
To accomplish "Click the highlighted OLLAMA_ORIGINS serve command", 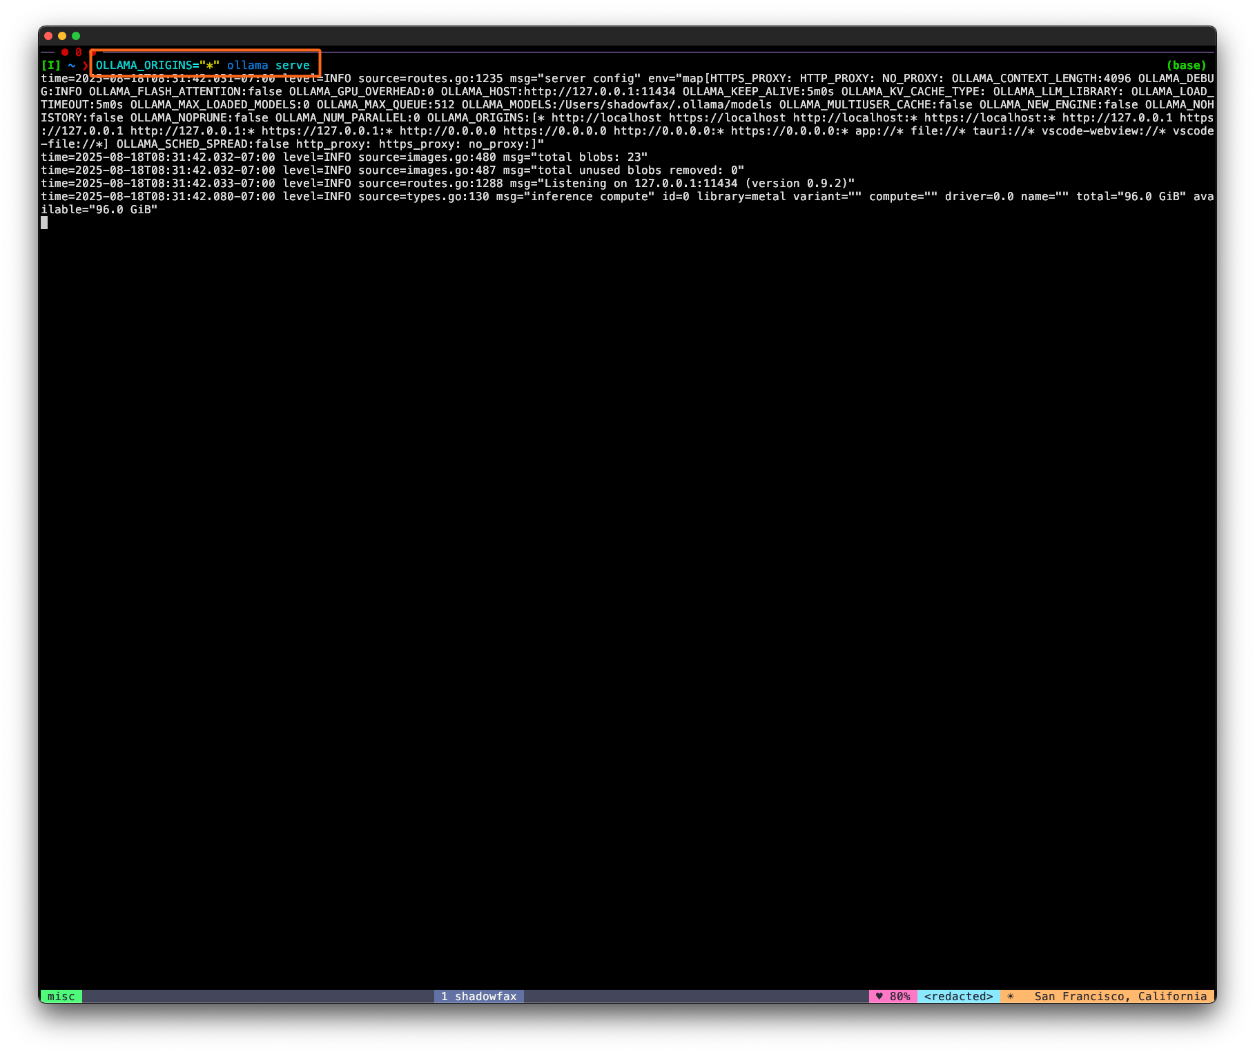I will (x=204, y=64).
